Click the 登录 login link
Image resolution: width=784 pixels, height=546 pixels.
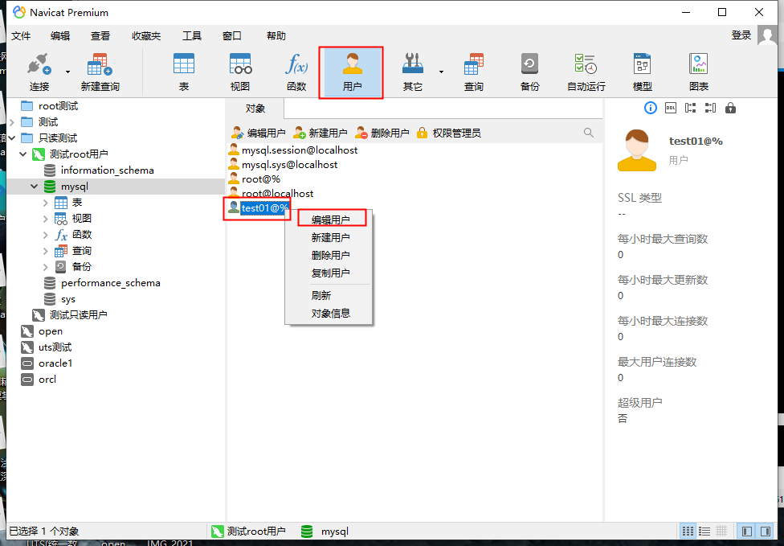point(741,35)
